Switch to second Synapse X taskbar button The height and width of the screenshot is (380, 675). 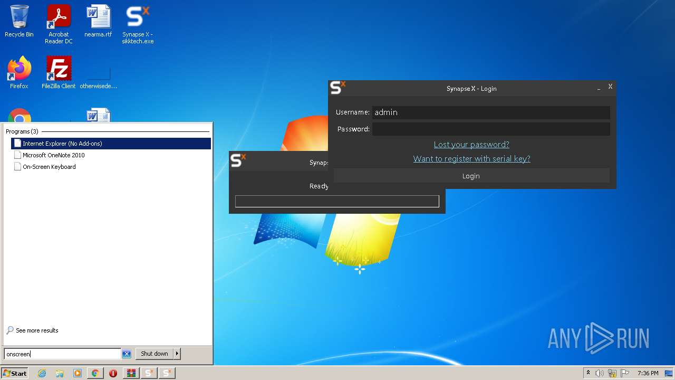[x=167, y=373]
